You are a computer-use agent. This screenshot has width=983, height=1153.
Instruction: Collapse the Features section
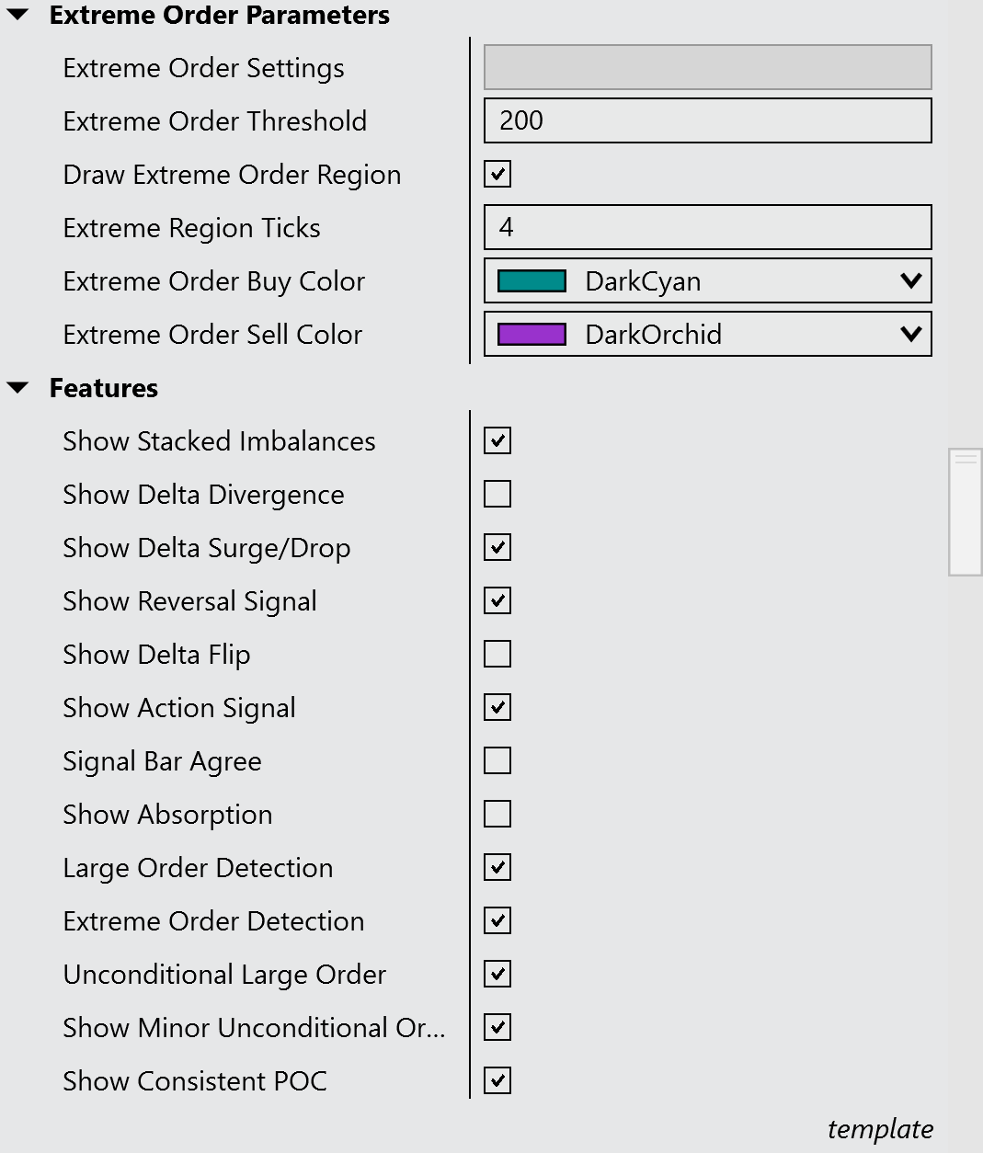pyautogui.click(x=18, y=388)
